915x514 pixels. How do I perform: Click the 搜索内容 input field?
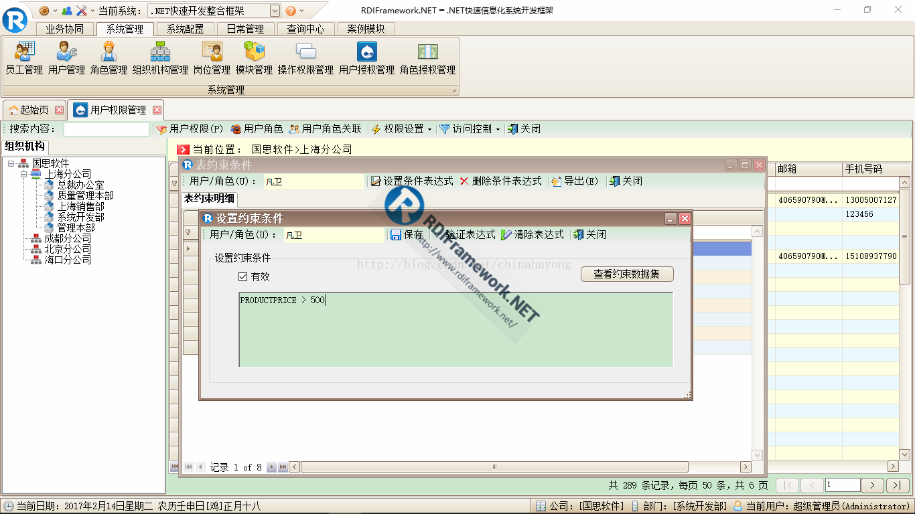(107, 129)
